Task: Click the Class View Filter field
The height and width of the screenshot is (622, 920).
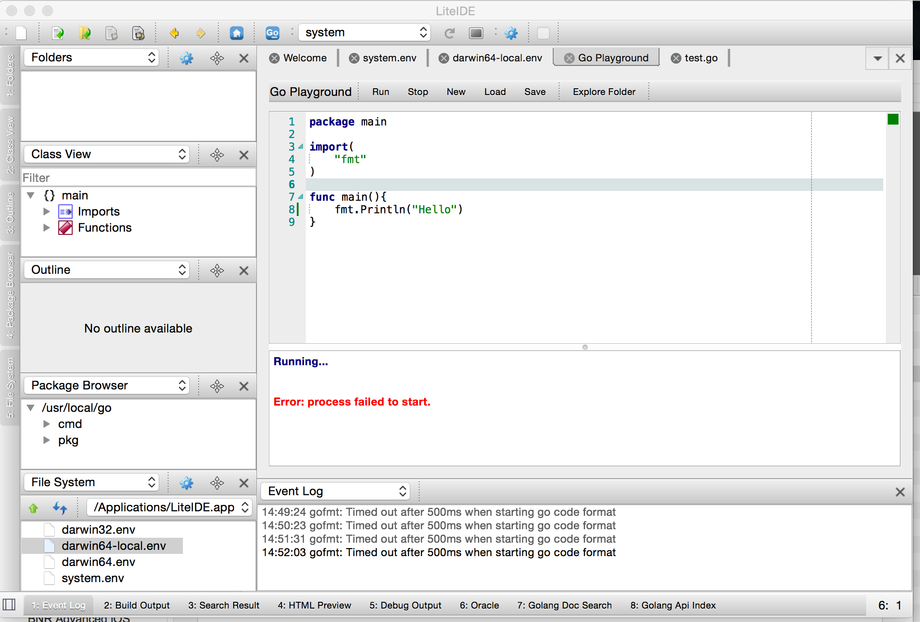Action: tap(138, 178)
